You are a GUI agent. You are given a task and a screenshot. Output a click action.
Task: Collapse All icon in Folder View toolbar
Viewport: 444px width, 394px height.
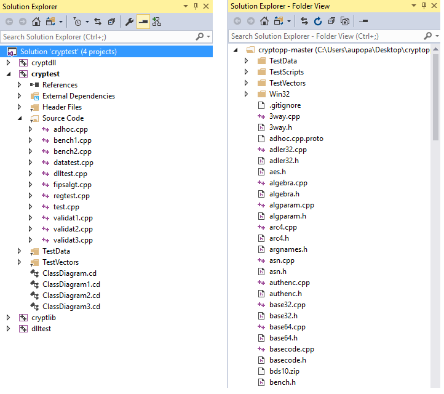coord(331,21)
